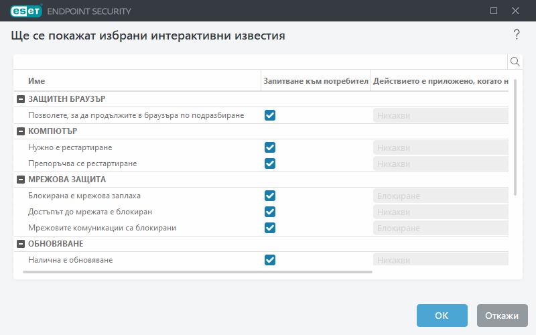Image resolution: width=536 pixels, height=335 pixels.
Task: Sort by the Име column header
Action: point(36,81)
